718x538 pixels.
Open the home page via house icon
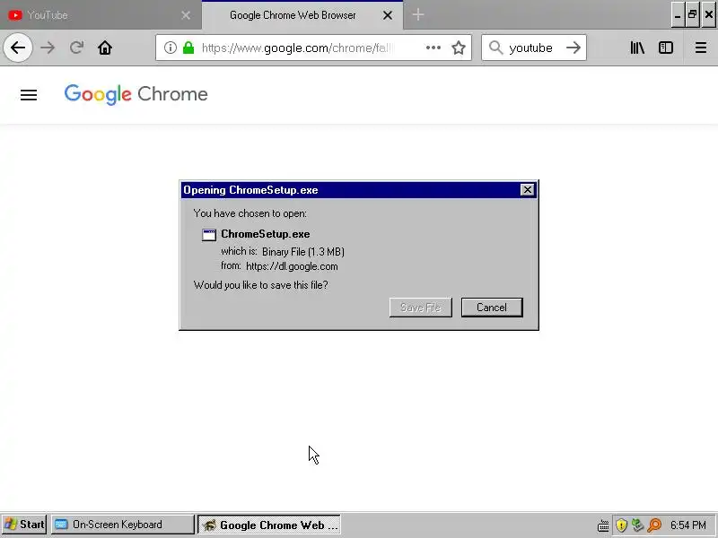[105, 48]
